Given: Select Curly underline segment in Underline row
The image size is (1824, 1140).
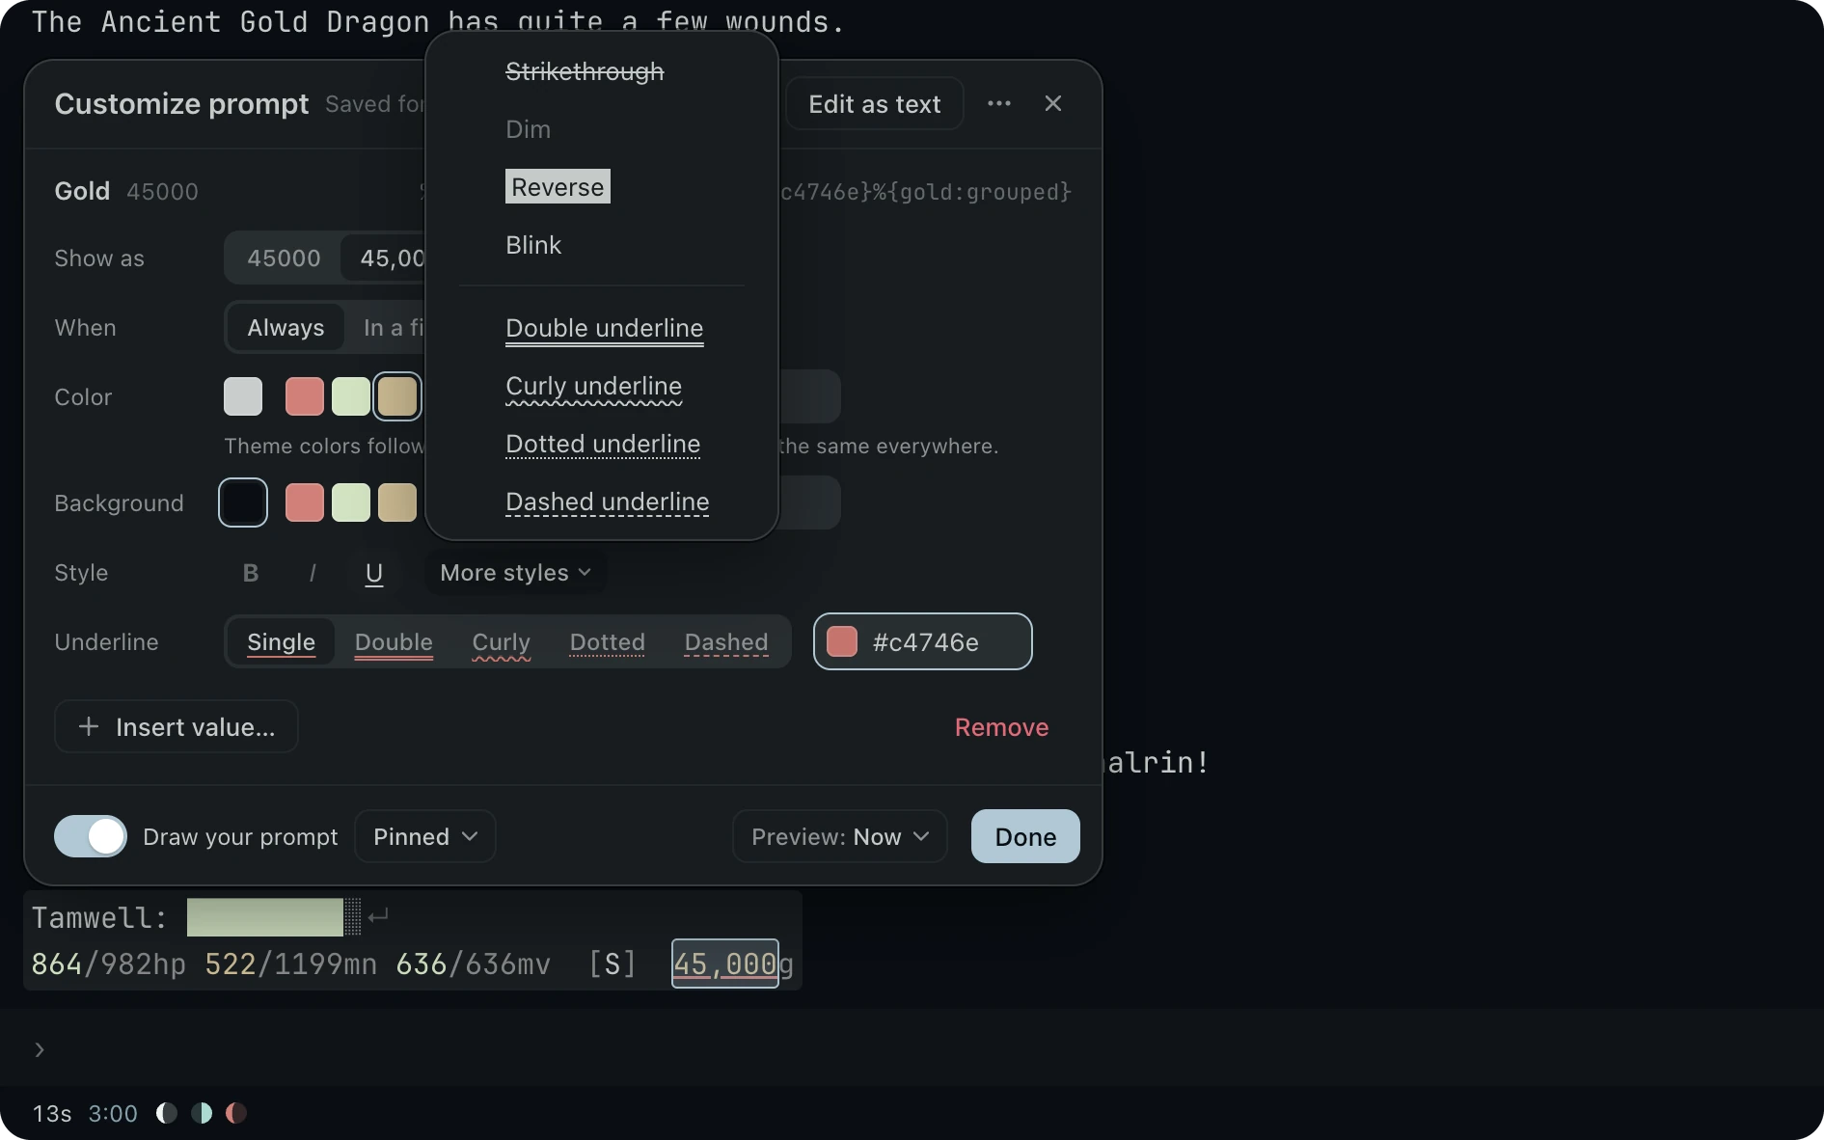Looking at the screenshot, I should 502,642.
